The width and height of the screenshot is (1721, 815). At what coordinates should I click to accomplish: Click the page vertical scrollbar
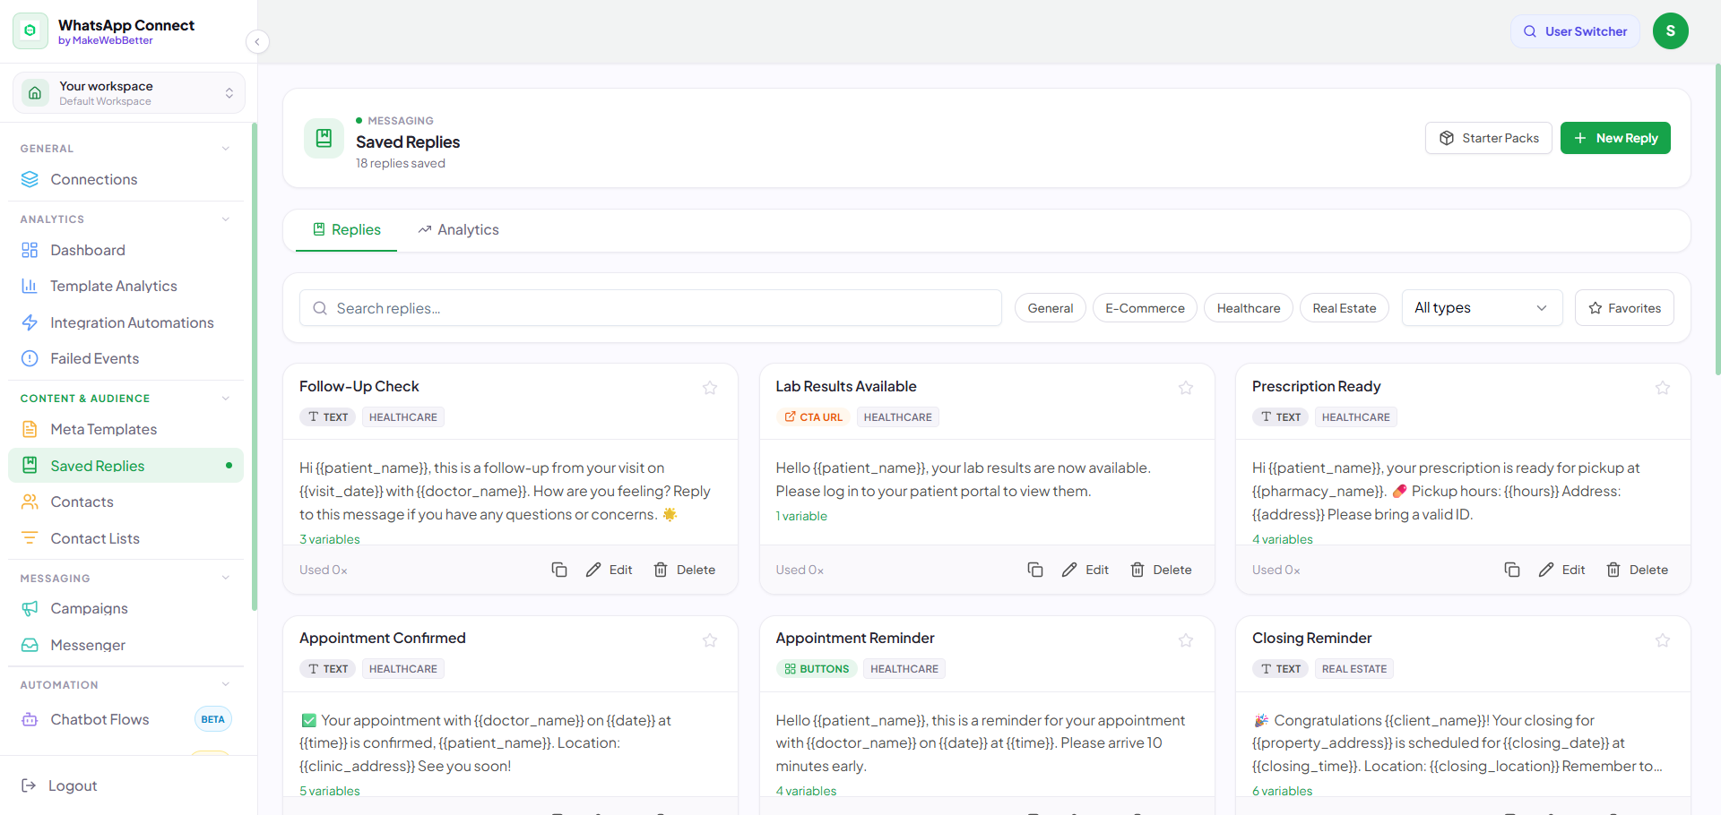pos(1717,219)
